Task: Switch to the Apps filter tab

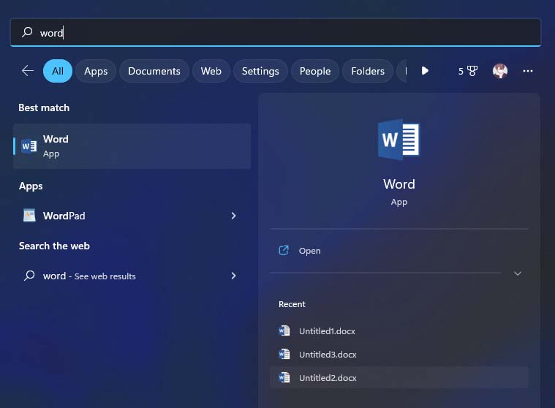Action: (96, 71)
